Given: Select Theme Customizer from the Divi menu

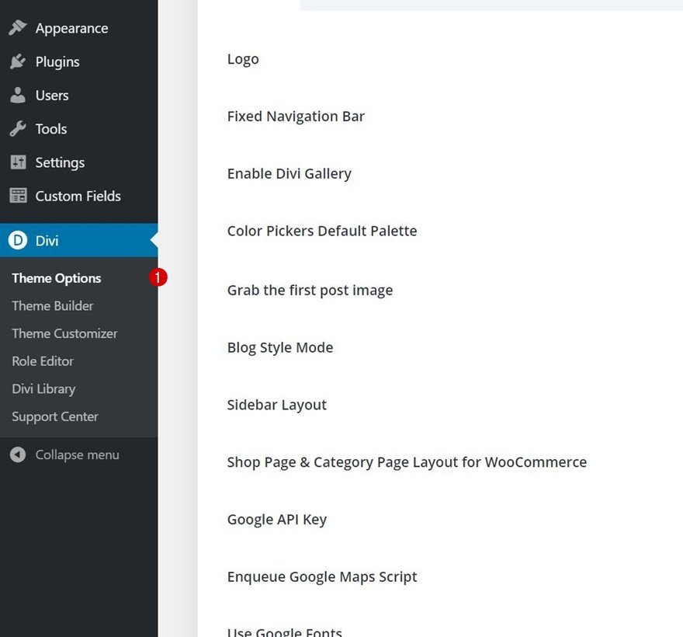Looking at the screenshot, I should tap(64, 333).
